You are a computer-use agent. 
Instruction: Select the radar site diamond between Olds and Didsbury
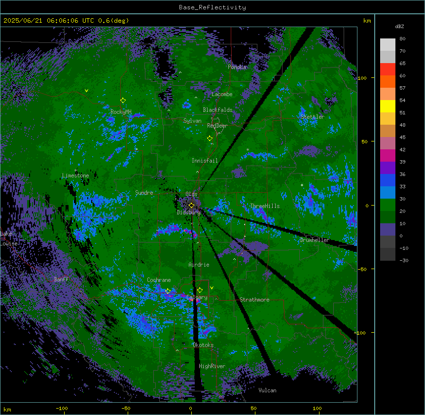click(191, 205)
